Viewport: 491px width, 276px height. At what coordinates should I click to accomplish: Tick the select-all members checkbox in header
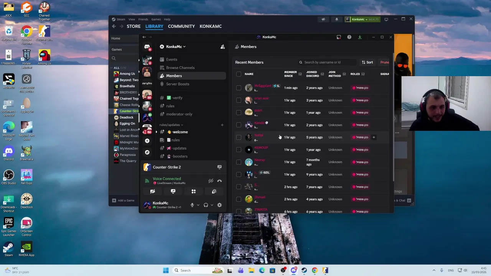pos(239,74)
